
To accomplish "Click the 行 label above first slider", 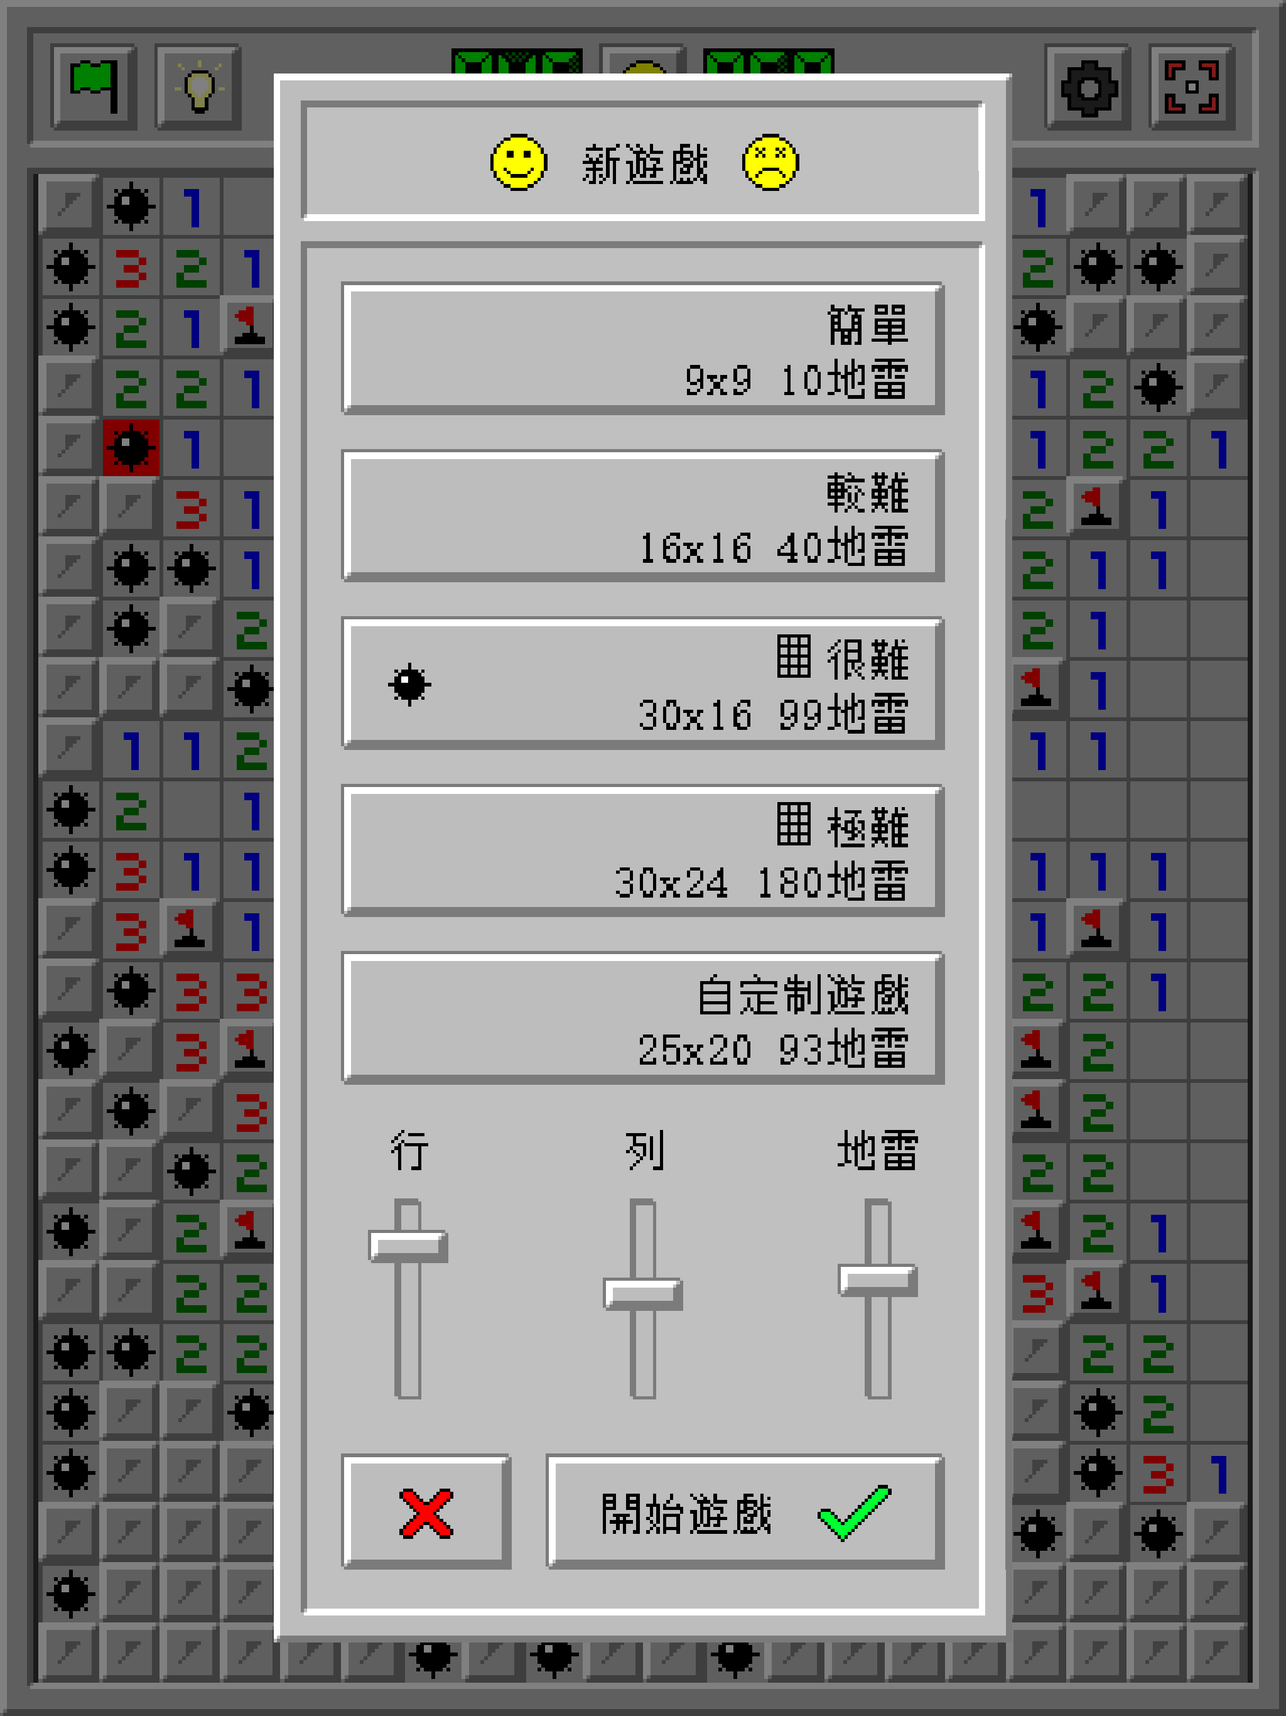I will point(409,1149).
